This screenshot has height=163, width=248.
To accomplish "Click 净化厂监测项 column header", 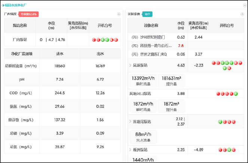I will pos(22,54).
